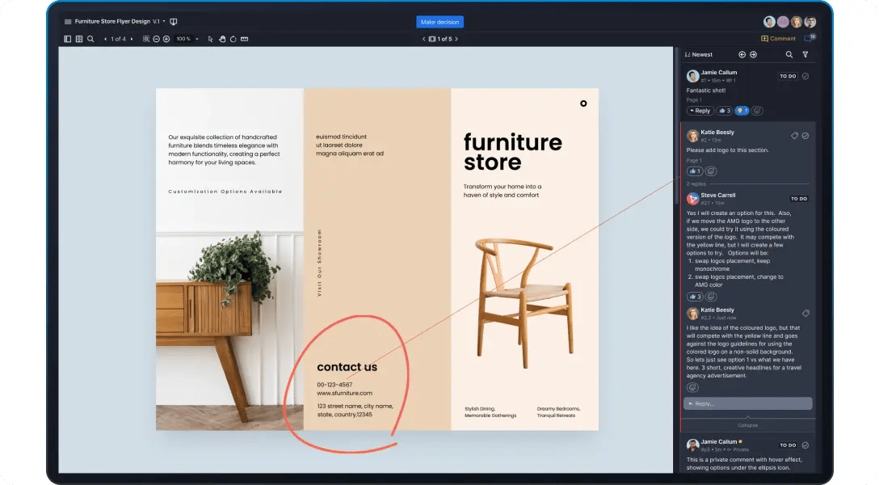Click the Reply input field in thread

pos(747,403)
